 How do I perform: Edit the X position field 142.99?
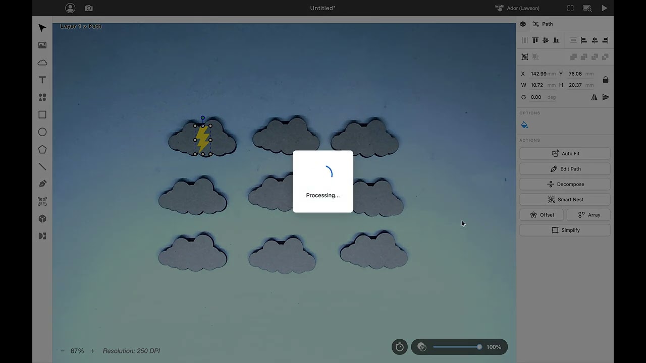point(543,74)
